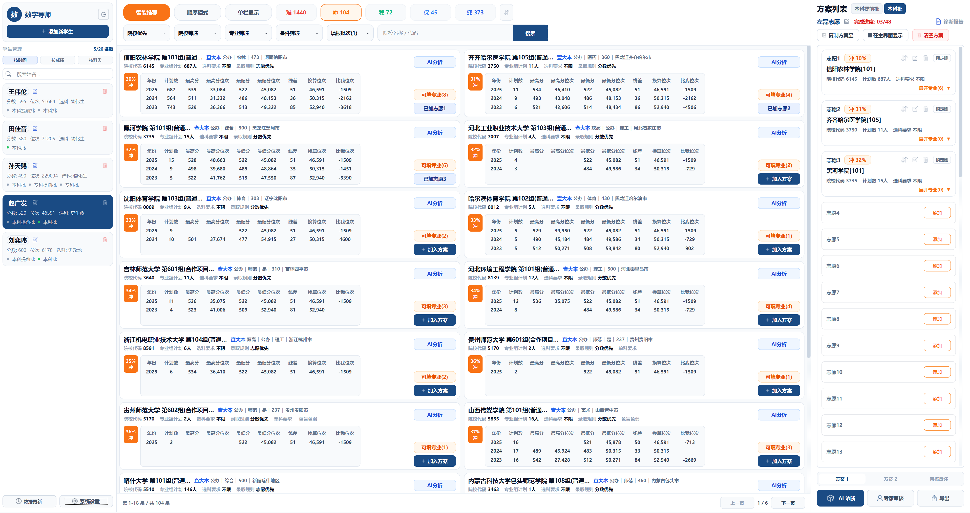
Task: Edit student 孙天赐 record icon
Action: 35,166
